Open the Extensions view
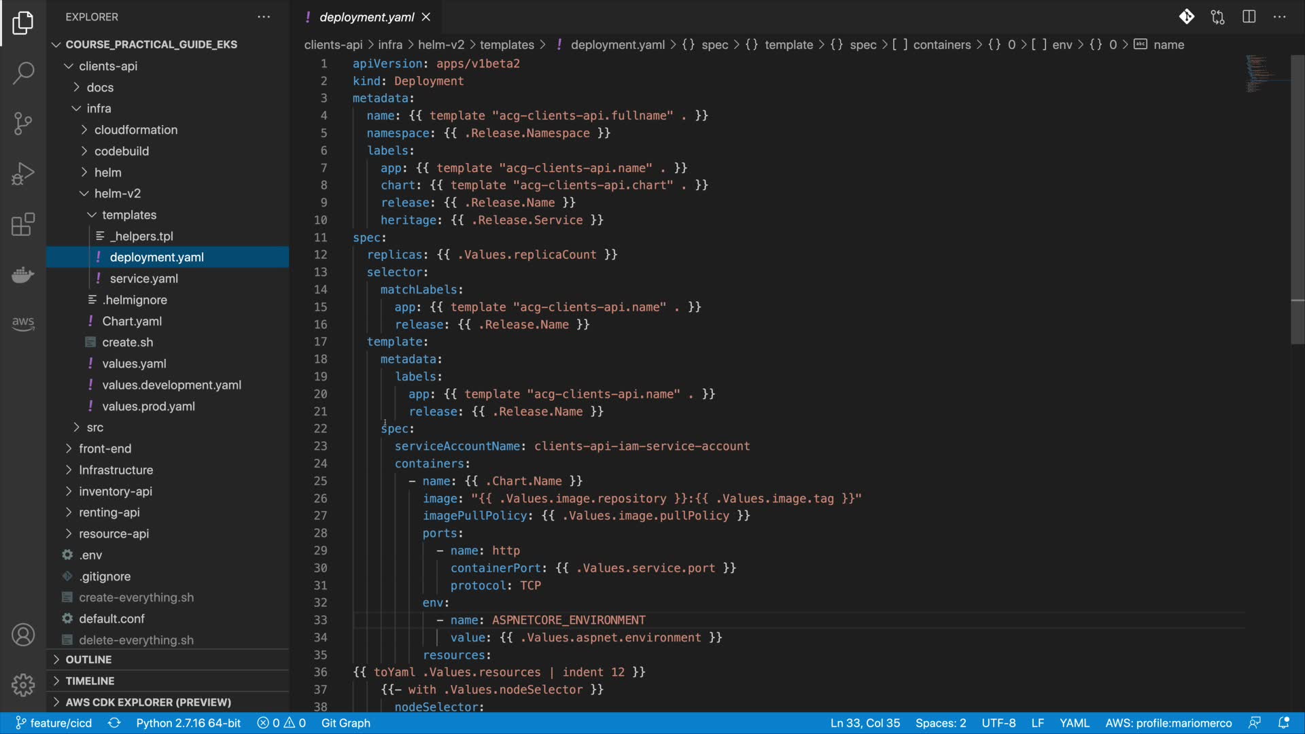The image size is (1305, 734). click(x=23, y=224)
